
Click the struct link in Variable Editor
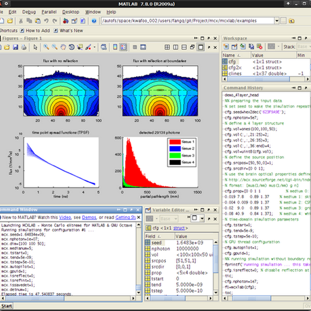pos(179,228)
